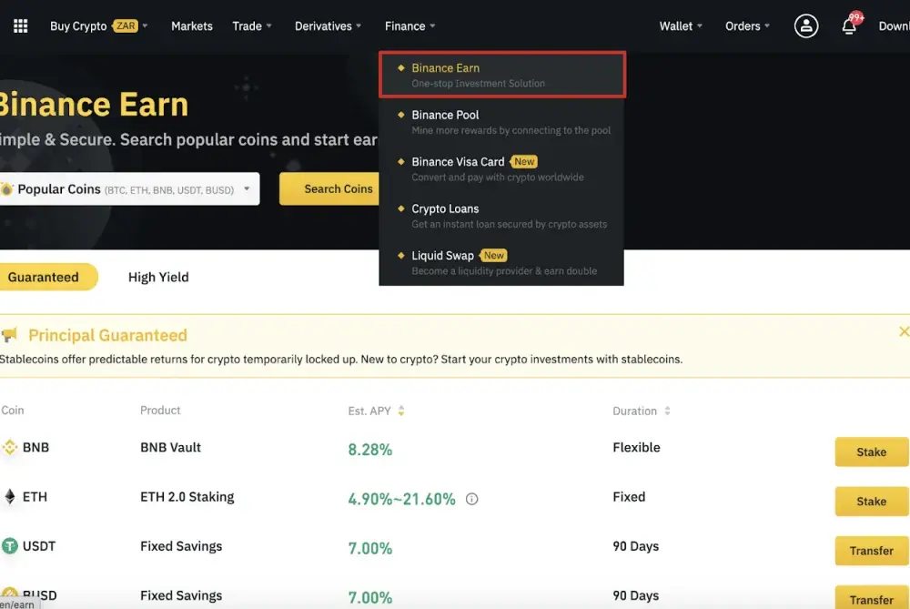
Task: Click the BNB Vault product name
Action: point(171,447)
